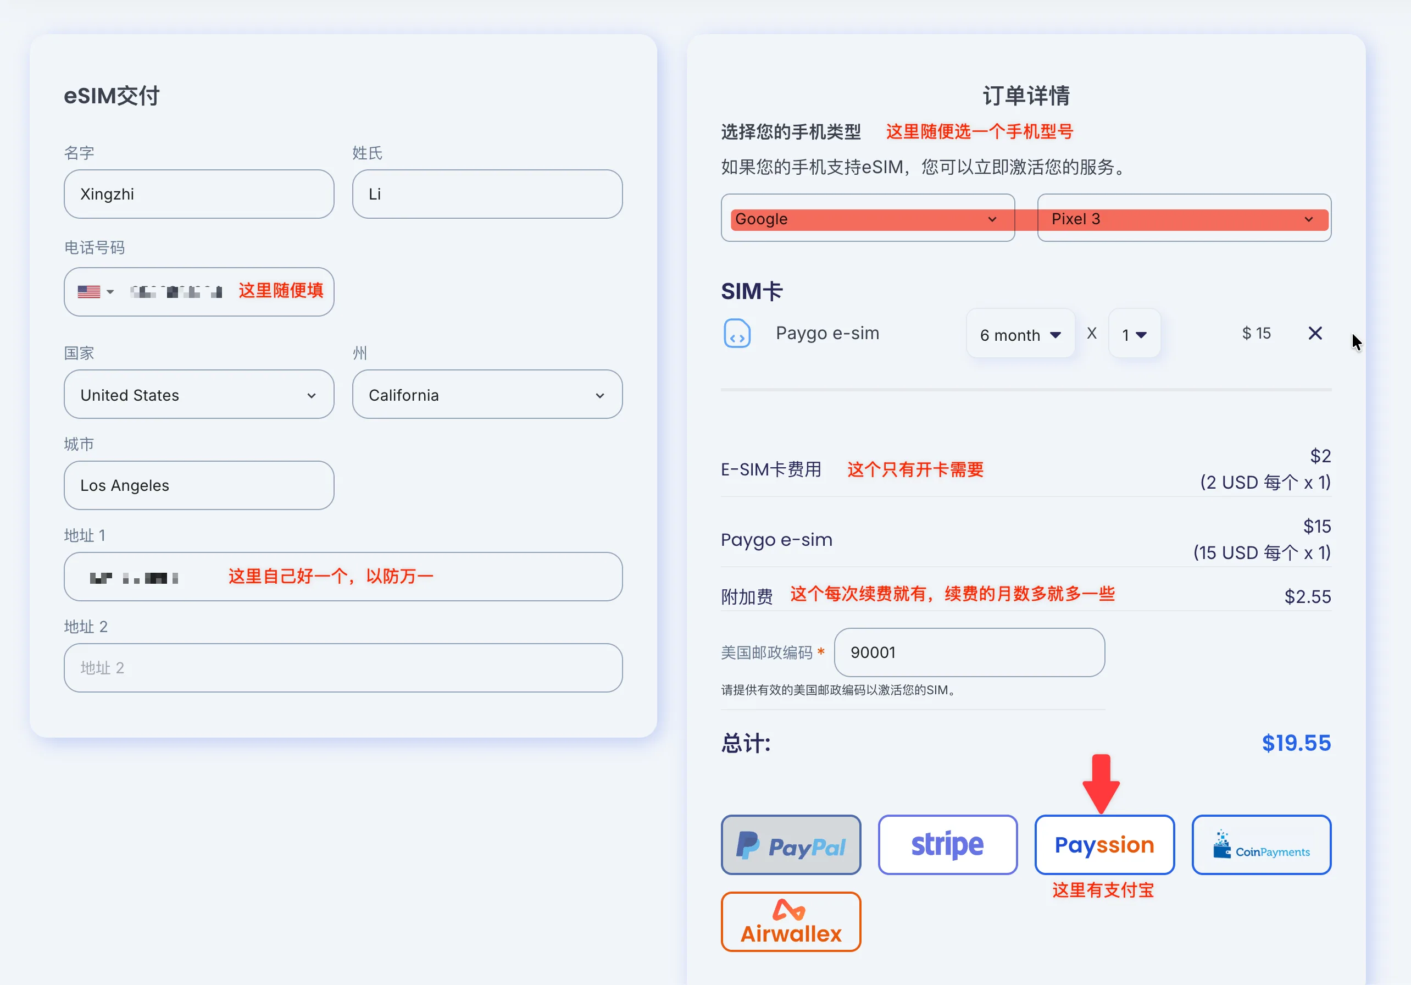Click the eSIM交付 heading
This screenshot has width=1411, height=985.
(x=112, y=96)
